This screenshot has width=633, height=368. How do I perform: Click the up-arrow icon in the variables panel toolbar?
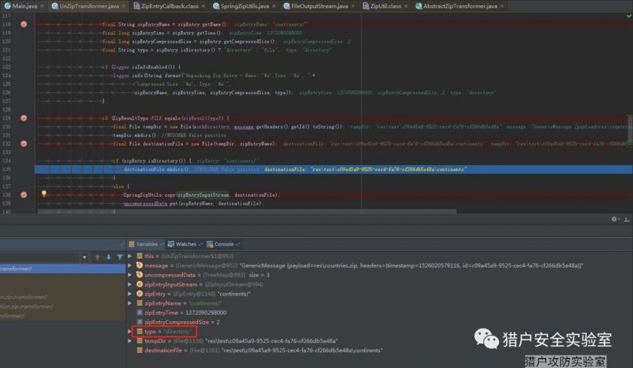[97, 256]
